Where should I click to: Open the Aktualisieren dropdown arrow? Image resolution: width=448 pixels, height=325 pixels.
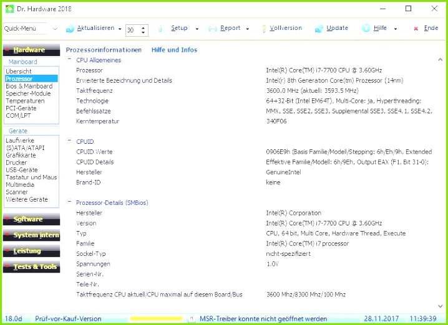click(120, 29)
